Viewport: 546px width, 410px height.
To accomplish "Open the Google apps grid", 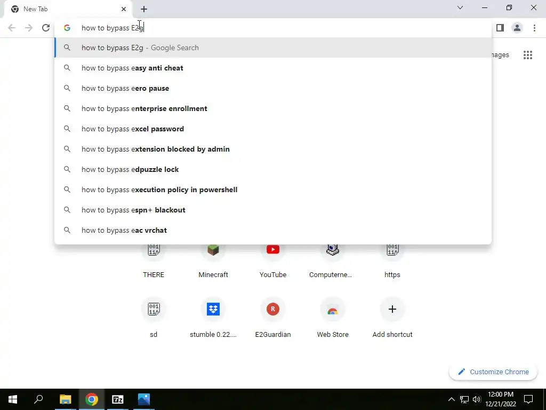I will coord(528,55).
